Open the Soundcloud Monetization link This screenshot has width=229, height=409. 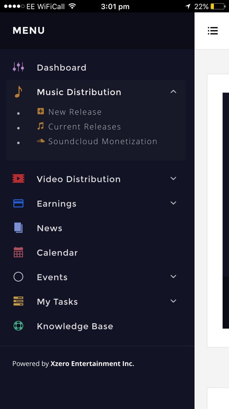(x=103, y=141)
